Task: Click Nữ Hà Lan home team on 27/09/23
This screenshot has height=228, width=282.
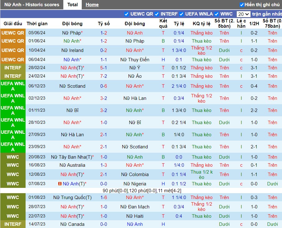Action: tap(72, 135)
